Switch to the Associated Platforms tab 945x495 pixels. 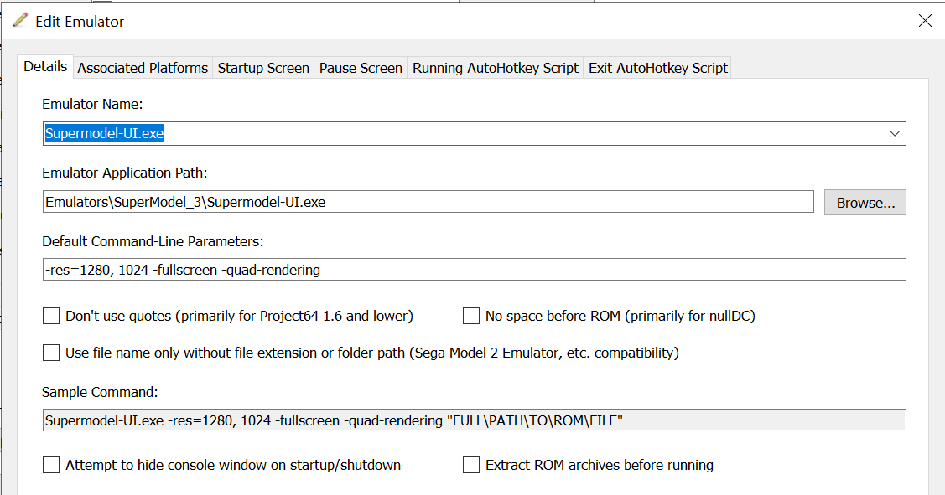tap(143, 68)
